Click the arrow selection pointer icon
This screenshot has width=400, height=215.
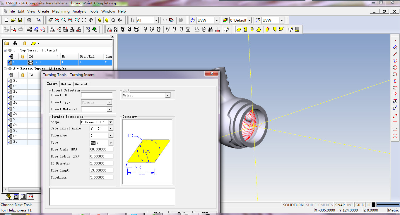pyautogui.click(x=133, y=20)
